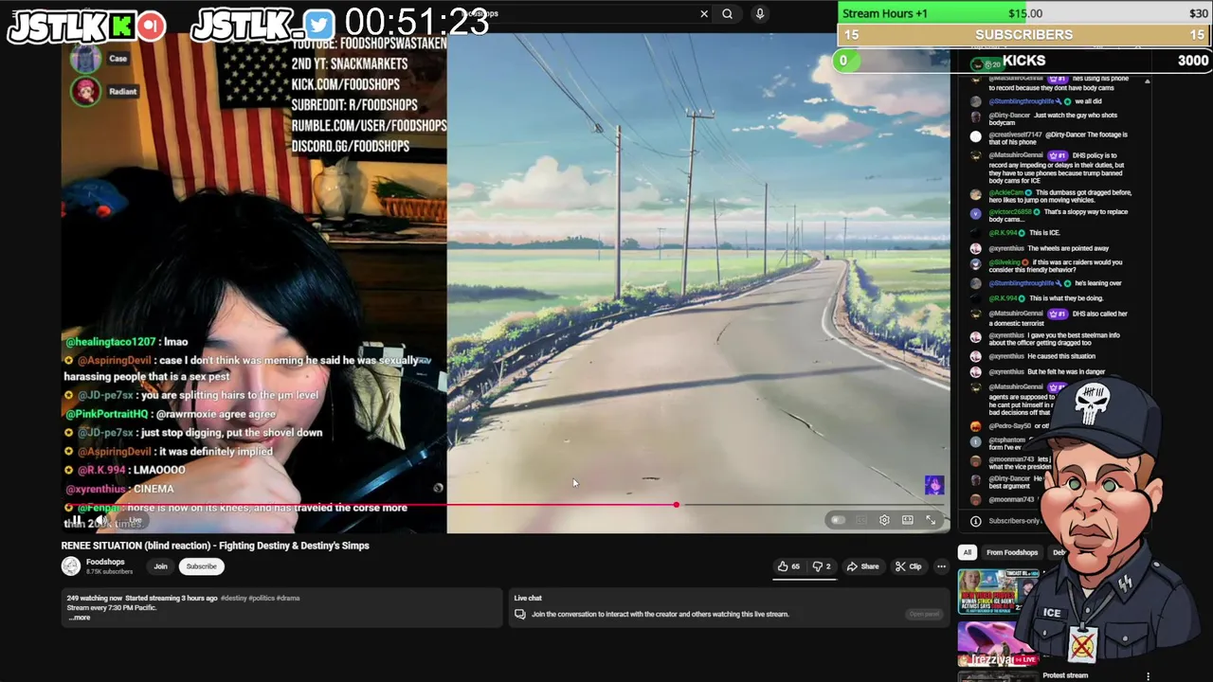Dislike the video with thumbs down
Image resolution: width=1213 pixels, height=682 pixels.
(x=822, y=566)
